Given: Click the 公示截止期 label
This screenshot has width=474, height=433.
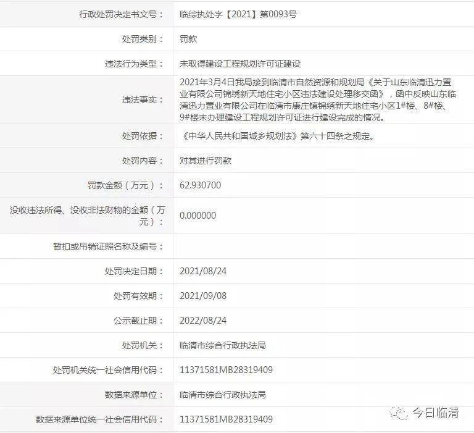Looking at the screenshot, I should 138,321.
